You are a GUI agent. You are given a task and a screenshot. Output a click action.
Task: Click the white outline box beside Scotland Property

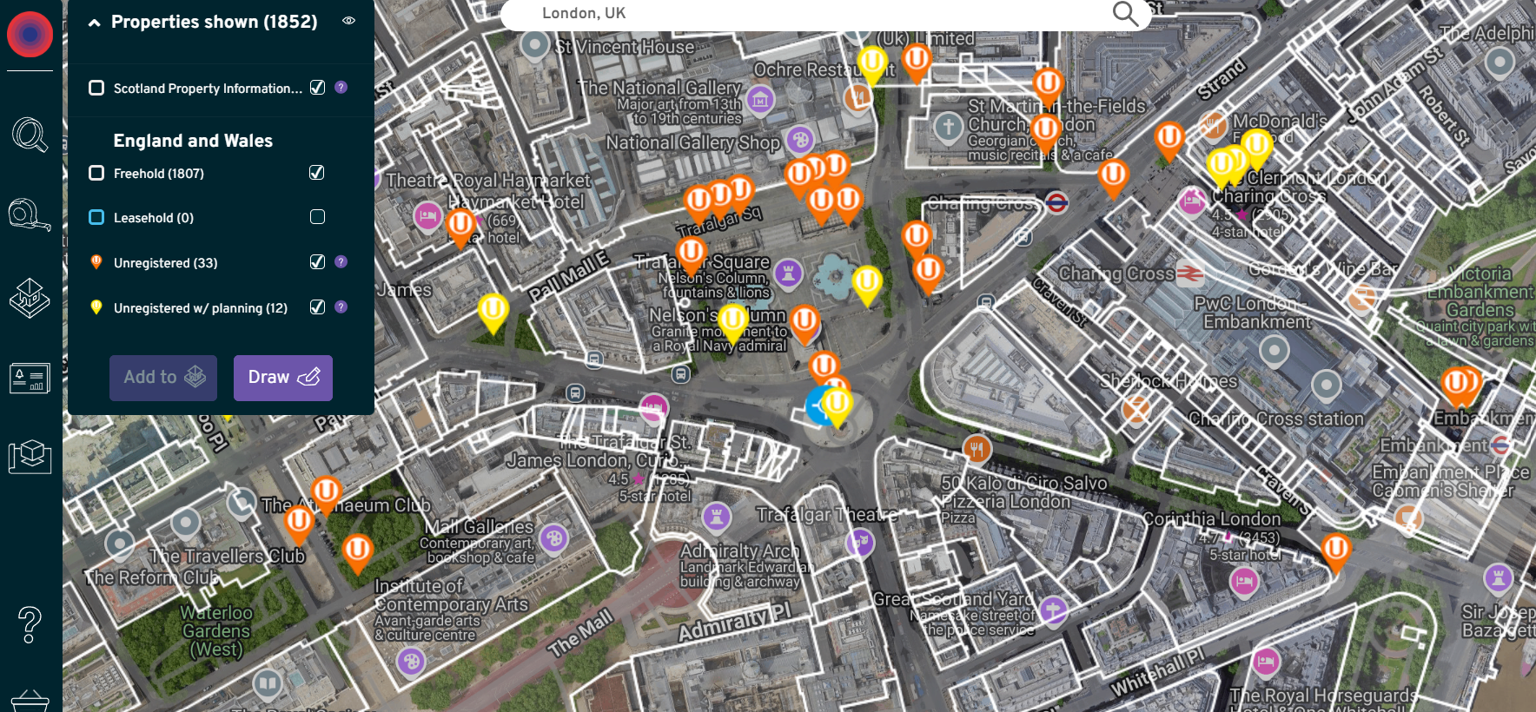96,88
